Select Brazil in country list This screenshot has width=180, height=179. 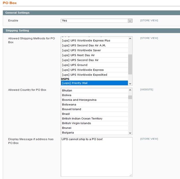[x=95, y=114]
